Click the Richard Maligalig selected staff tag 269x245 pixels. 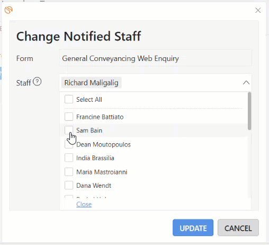[x=91, y=83]
